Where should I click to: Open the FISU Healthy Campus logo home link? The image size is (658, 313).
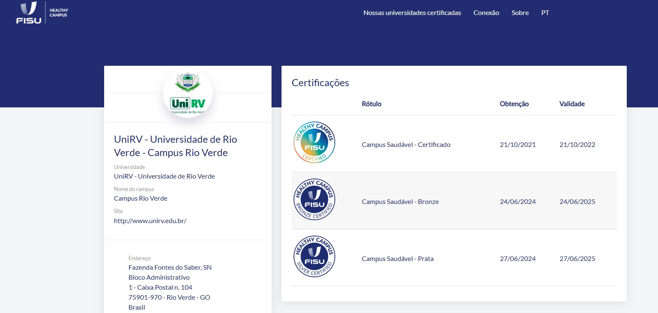click(42, 13)
